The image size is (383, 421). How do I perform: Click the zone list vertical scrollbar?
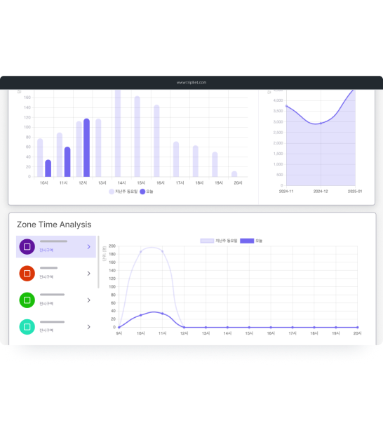tap(98, 262)
